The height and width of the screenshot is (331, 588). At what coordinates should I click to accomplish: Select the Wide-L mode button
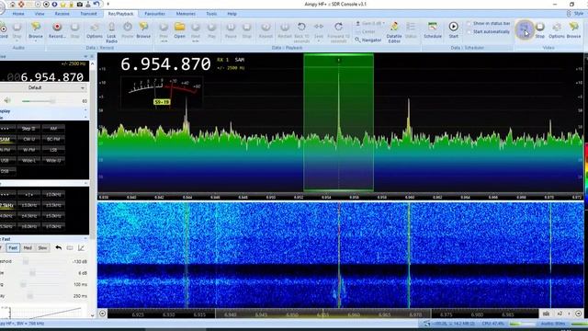coord(28,160)
